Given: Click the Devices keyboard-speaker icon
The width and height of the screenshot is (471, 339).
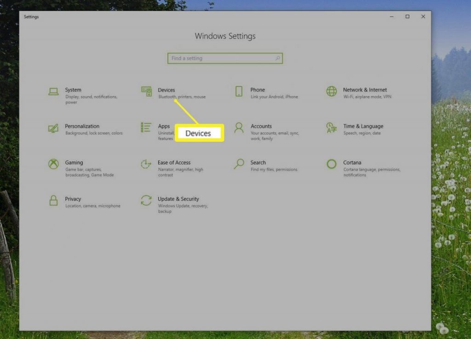Looking at the screenshot, I should point(146,91).
